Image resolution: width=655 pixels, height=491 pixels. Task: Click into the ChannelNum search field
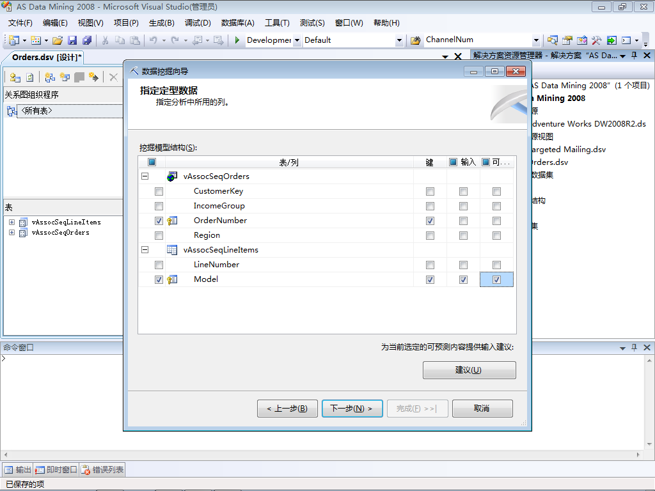tap(477, 40)
